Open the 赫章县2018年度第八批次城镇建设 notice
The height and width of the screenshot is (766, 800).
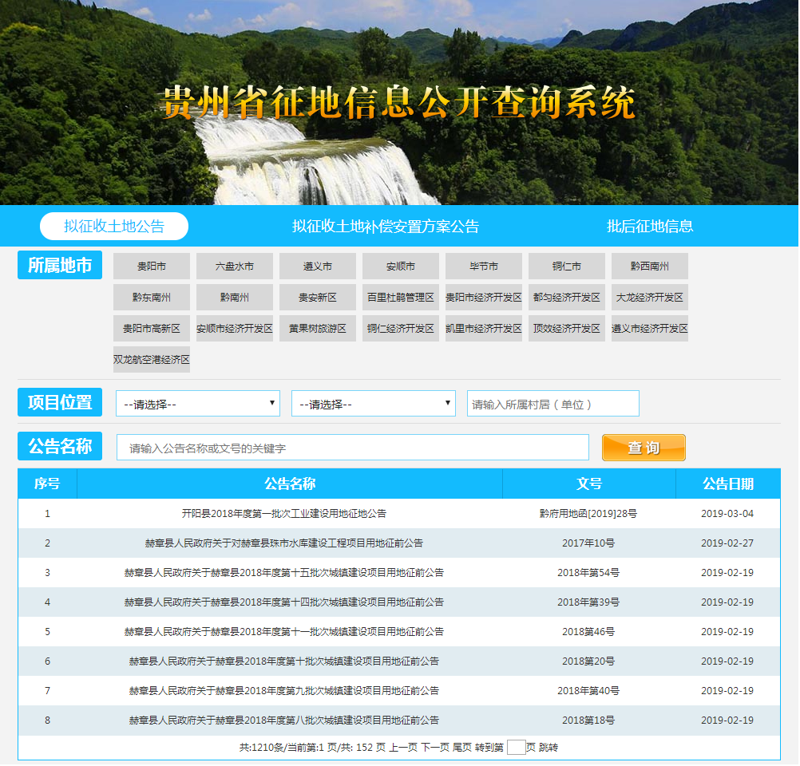point(284,721)
